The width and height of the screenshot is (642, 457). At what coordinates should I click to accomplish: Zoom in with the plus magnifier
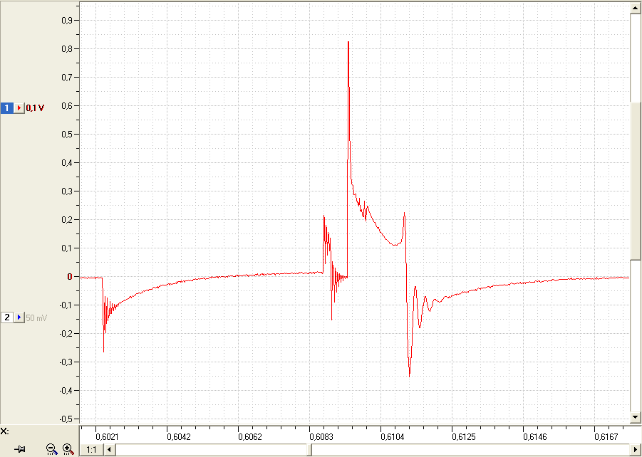tap(68, 449)
